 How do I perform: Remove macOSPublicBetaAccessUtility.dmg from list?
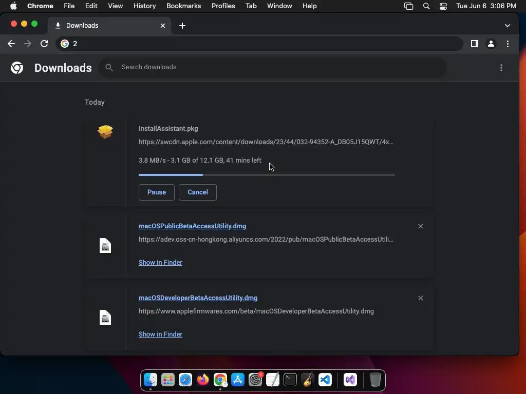(420, 226)
